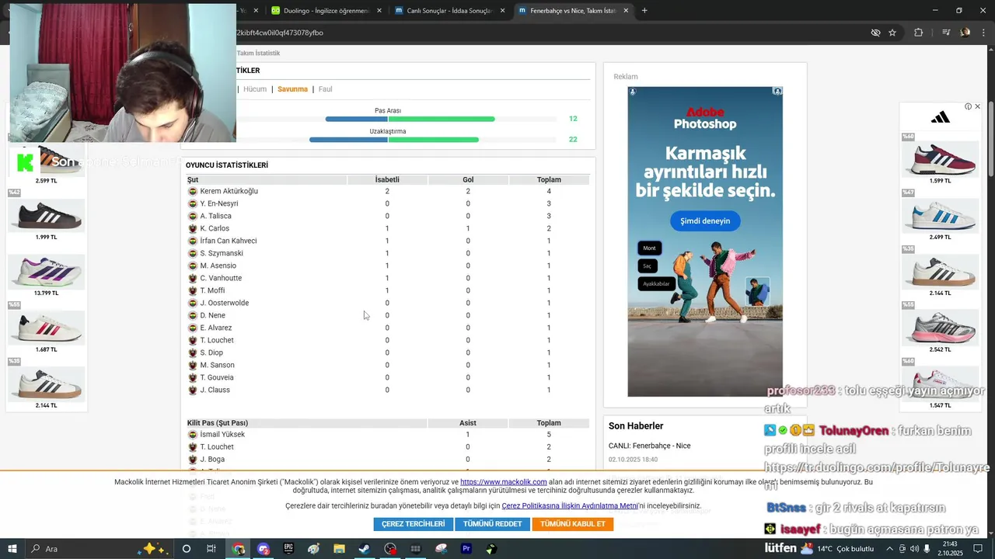The image size is (995, 559).
Task: Bookmark this page with the star icon
Action: pyautogui.click(x=892, y=33)
